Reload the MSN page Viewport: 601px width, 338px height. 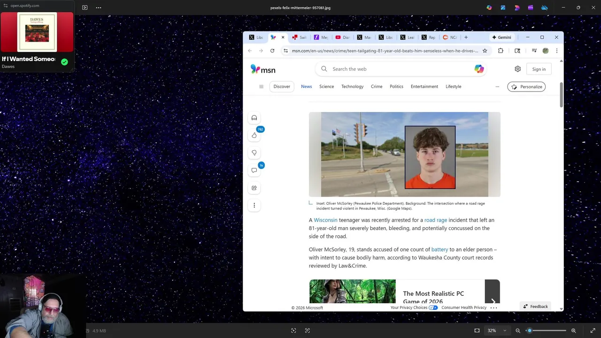[x=272, y=51]
